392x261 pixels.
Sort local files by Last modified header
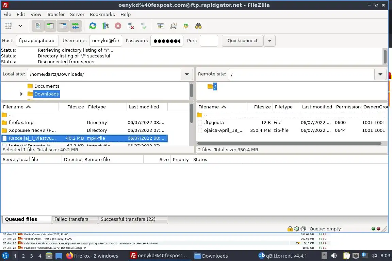pyautogui.click(x=147, y=107)
